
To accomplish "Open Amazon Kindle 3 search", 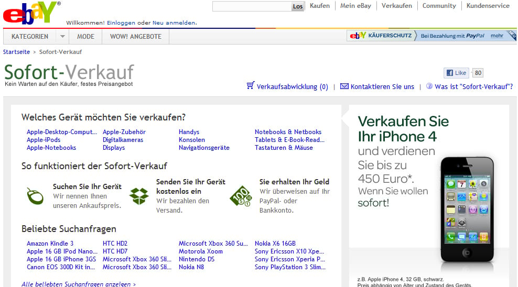I will coord(50,244).
